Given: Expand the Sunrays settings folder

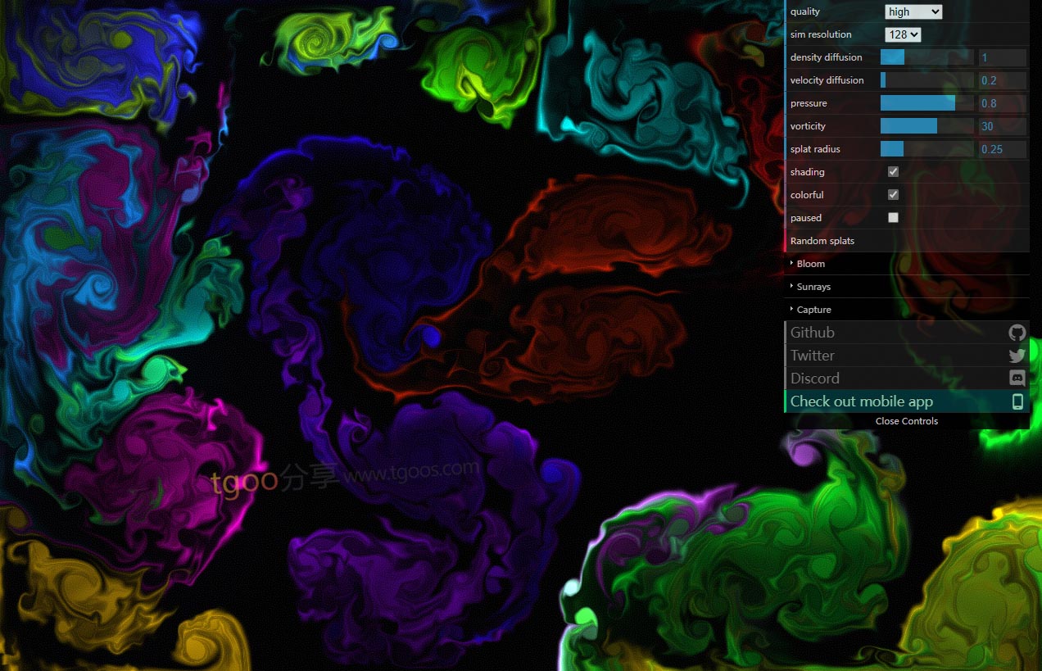Looking at the screenshot, I should coord(813,287).
